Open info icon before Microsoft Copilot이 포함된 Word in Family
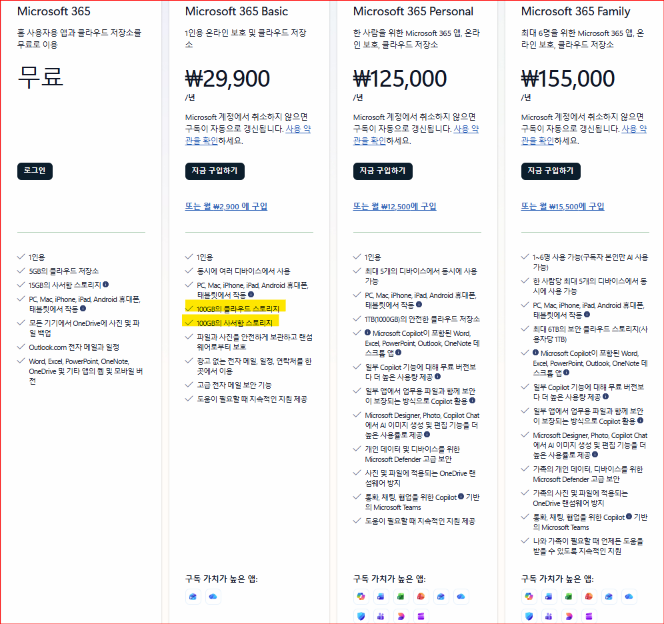 [x=536, y=352]
